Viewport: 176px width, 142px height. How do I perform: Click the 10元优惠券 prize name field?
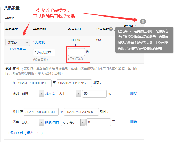click(x=44, y=52)
